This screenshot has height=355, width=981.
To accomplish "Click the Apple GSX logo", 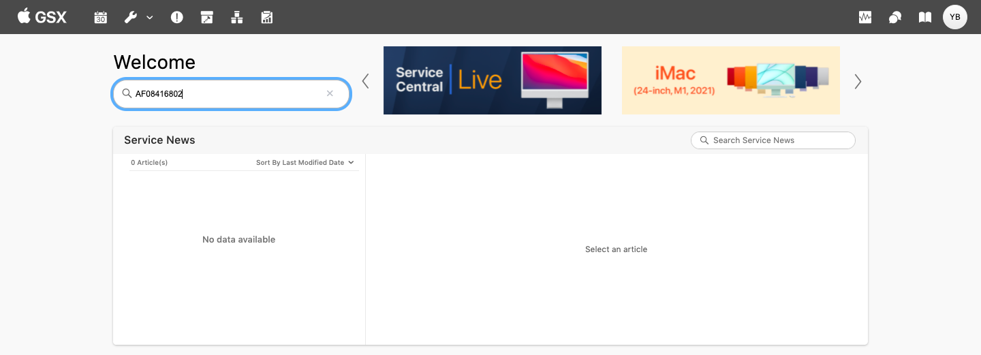I will (42, 17).
